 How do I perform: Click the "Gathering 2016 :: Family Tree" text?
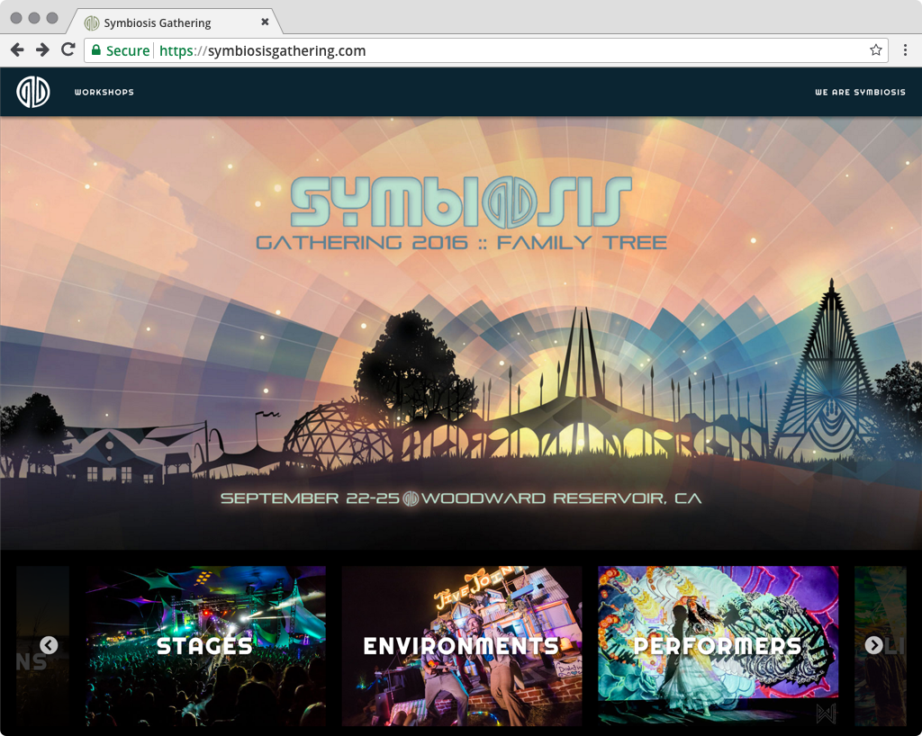462,243
